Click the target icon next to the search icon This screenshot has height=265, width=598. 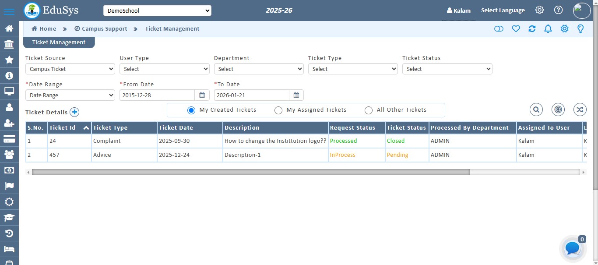[558, 110]
